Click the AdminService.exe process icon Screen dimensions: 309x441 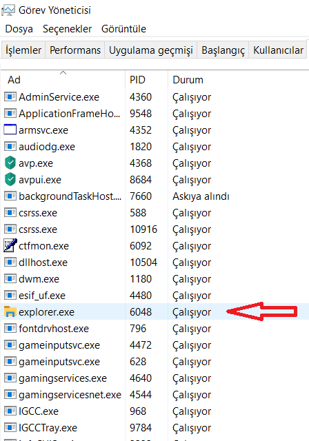click(10, 97)
